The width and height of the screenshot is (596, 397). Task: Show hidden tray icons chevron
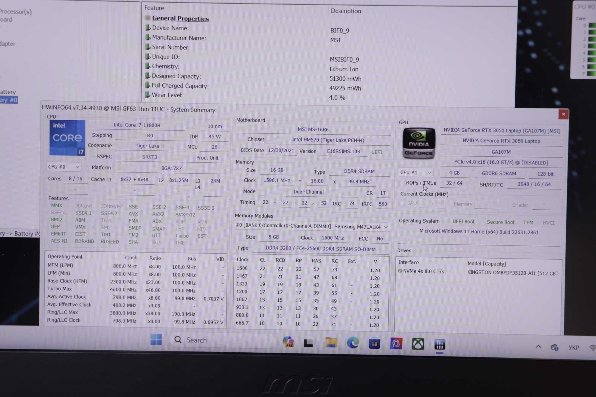click(538, 347)
